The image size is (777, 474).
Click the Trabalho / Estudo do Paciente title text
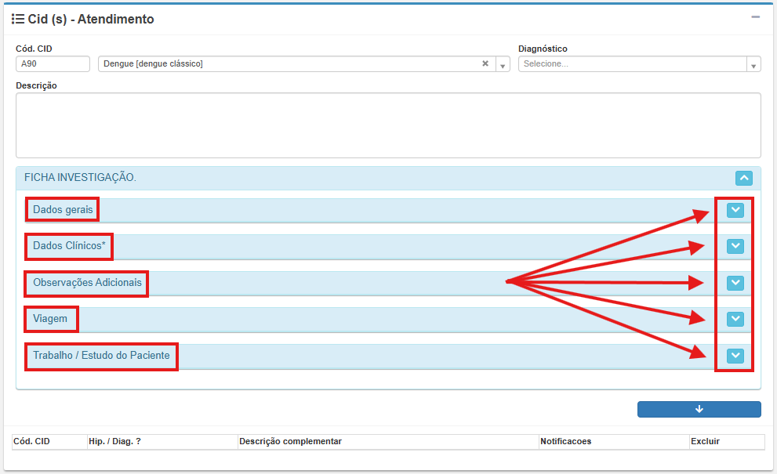(101, 356)
